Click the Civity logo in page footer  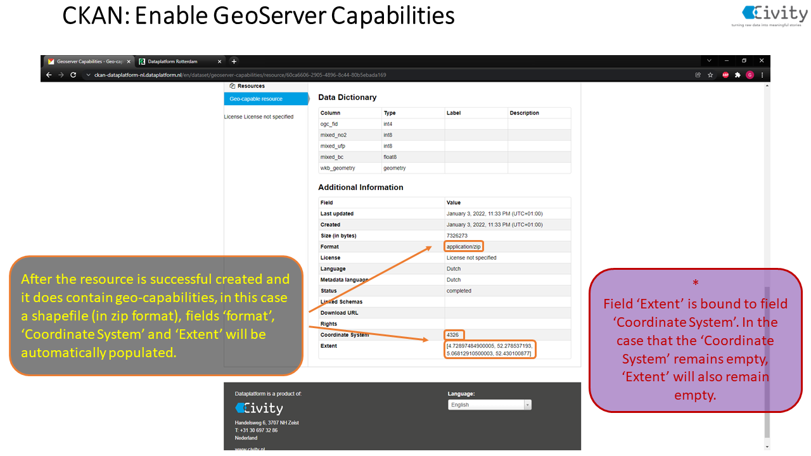click(x=259, y=408)
